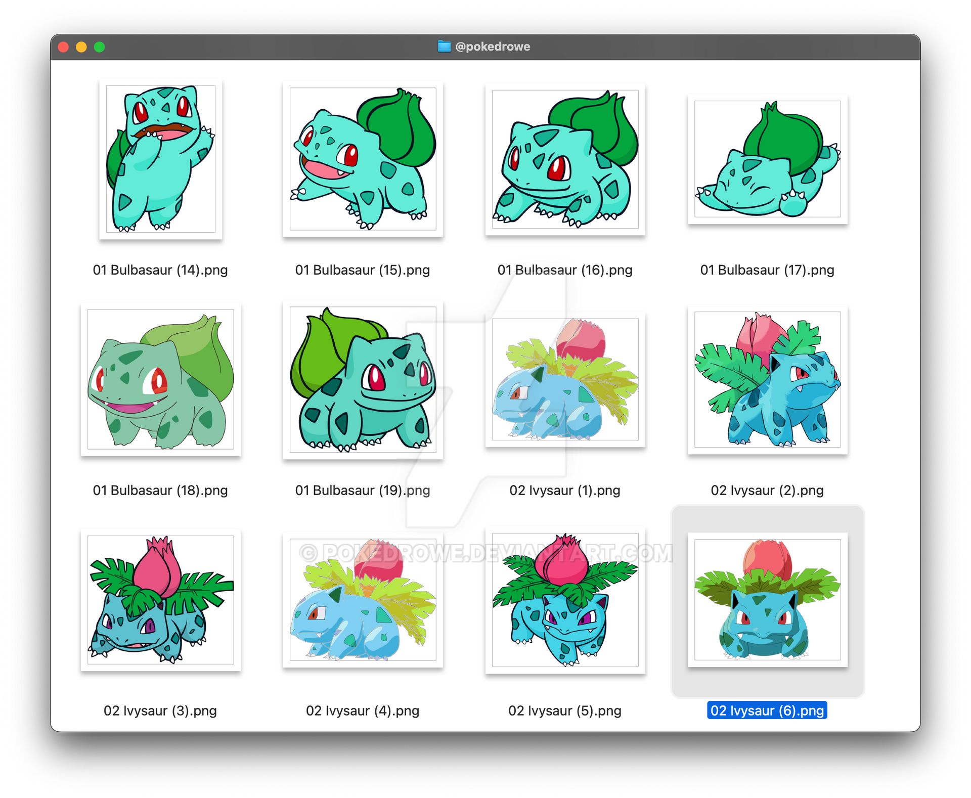The height and width of the screenshot is (798, 971).
Task: Minimize the window with the yellow button
Action: (81, 47)
